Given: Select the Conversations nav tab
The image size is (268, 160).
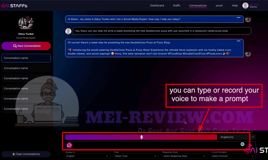Looking at the screenshot, I should [x=198, y=5].
